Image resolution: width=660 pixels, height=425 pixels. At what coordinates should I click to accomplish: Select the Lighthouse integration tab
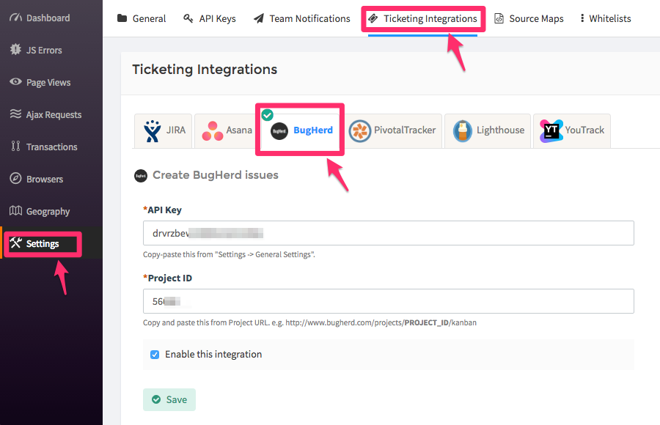(488, 131)
